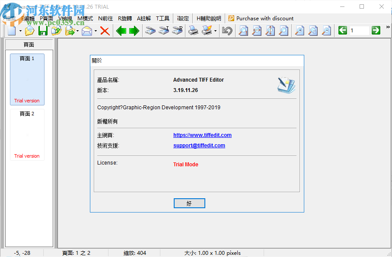Send the document by email
Image resolution: width=392 pixels, height=257 pixels.
[x=86, y=31]
